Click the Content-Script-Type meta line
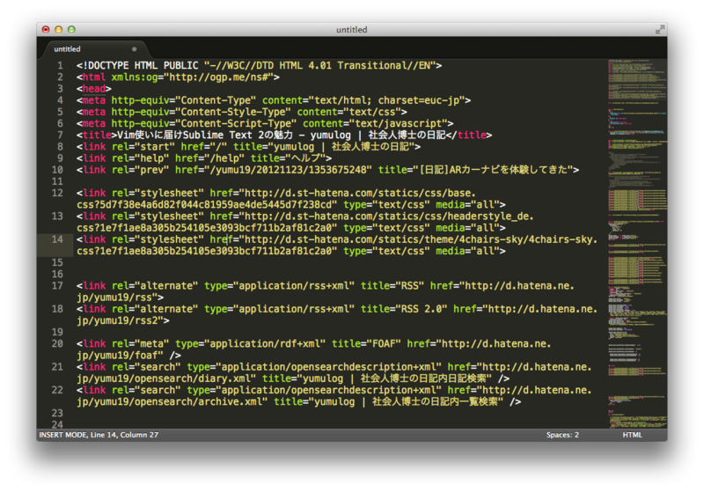Image resolution: width=704 pixels, height=492 pixels. 265,123
